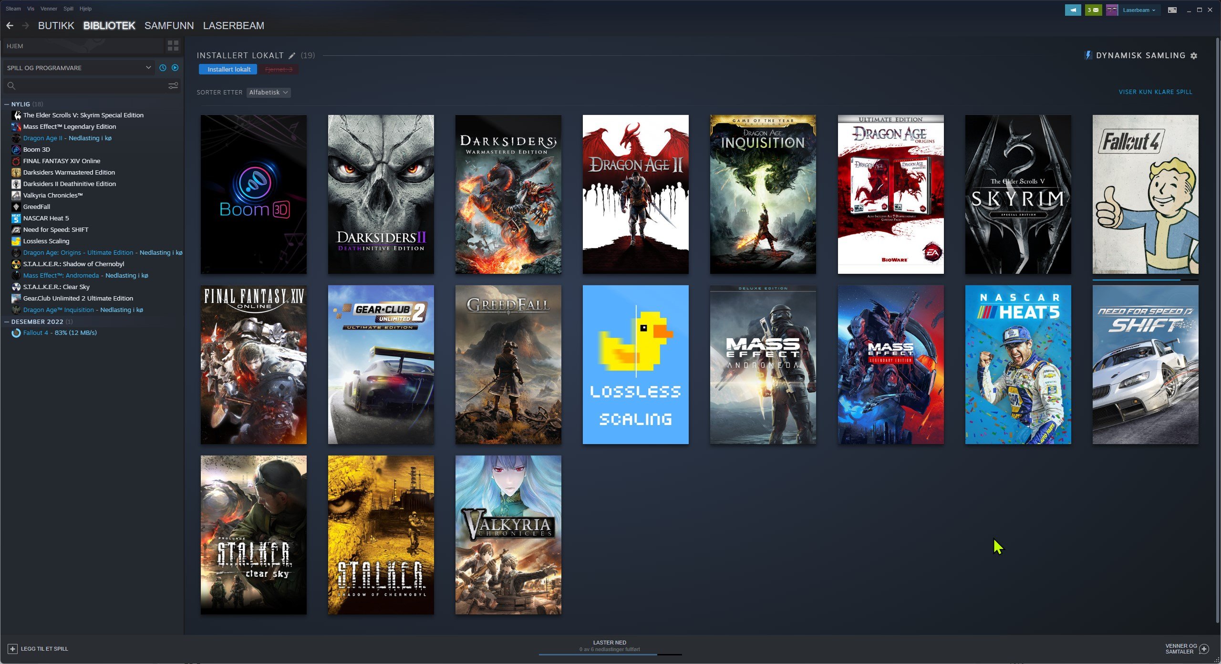
Task: Click Fallout 4 download progress icon
Action: point(16,332)
